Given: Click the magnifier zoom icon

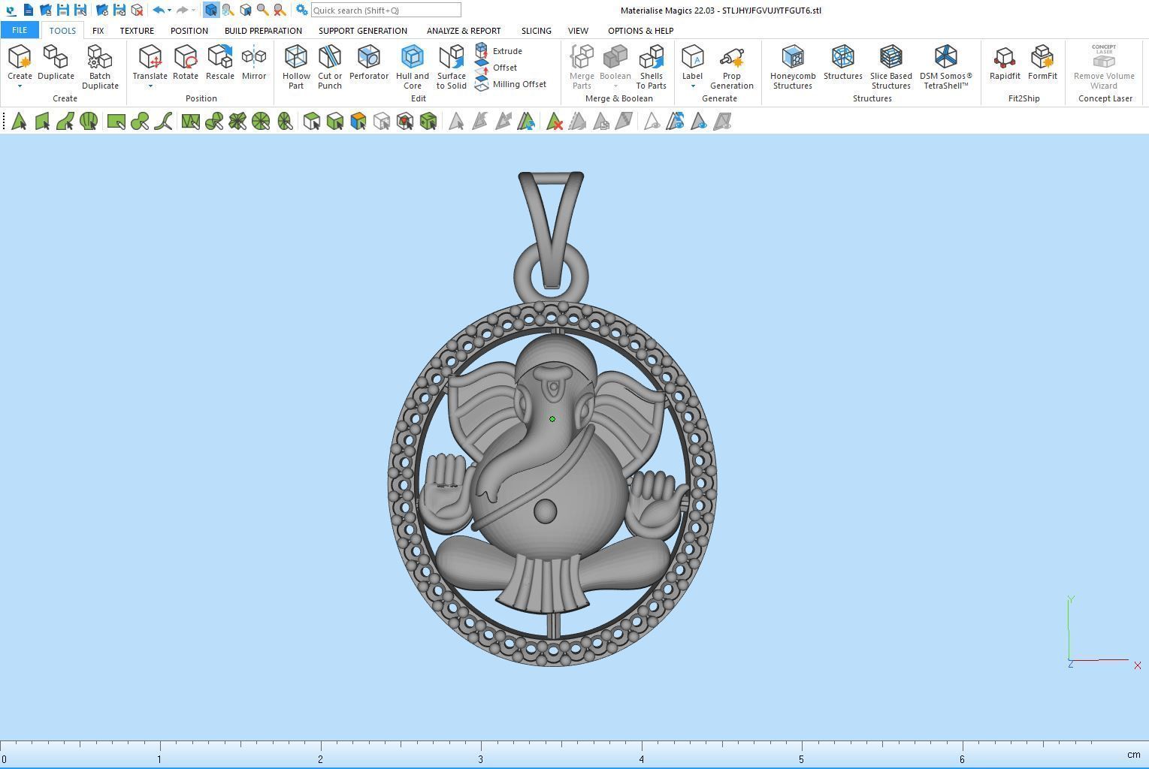Looking at the screenshot, I should (262, 11).
